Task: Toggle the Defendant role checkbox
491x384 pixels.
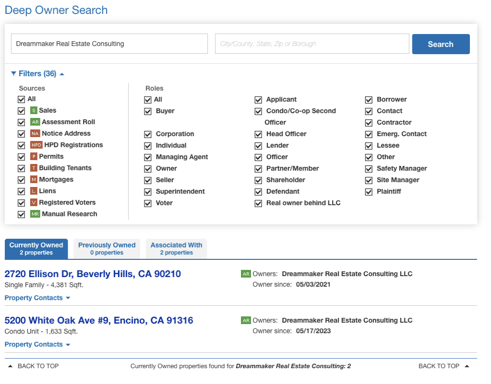Action: click(x=258, y=192)
